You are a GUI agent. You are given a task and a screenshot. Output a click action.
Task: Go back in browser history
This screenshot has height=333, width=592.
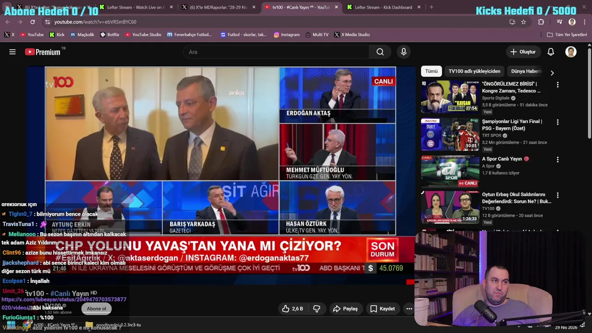tap(7, 22)
